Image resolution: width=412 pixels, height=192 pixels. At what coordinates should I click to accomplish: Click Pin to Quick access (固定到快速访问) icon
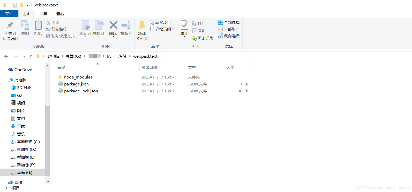pyautogui.click(x=10, y=25)
